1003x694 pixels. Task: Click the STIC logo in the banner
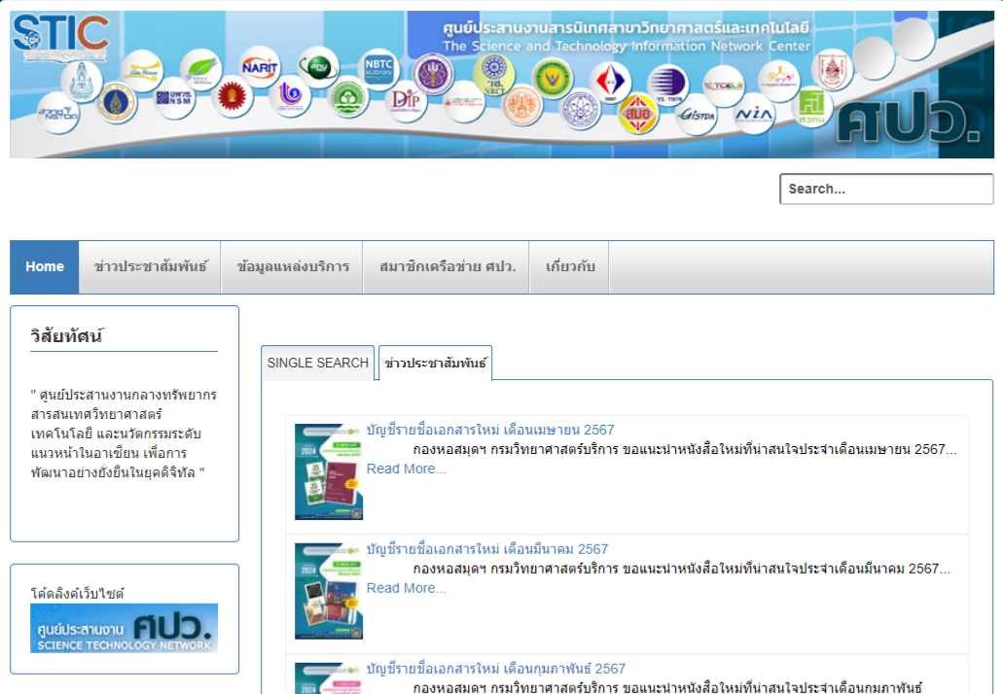59,32
